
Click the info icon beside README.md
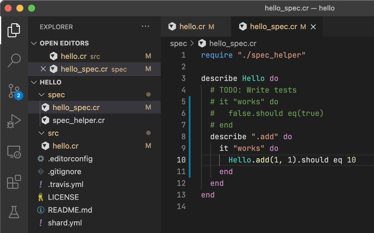[x=41, y=210]
